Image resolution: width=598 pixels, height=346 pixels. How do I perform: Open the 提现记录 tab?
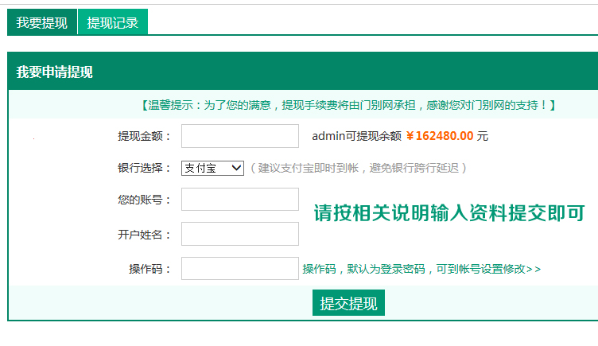[113, 23]
